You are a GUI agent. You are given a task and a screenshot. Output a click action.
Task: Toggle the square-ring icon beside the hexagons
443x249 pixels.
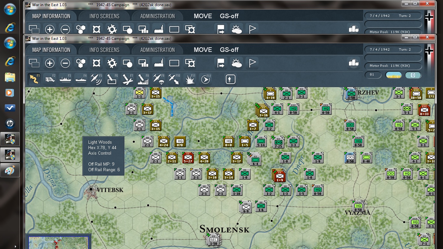(96, 63)
